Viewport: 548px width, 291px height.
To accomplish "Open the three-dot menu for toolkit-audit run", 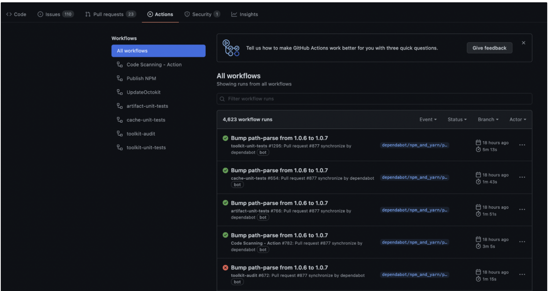I will click(522, 274).
